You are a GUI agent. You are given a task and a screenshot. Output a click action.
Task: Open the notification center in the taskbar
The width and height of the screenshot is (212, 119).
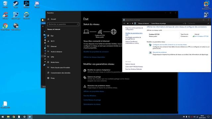[208, 117]
